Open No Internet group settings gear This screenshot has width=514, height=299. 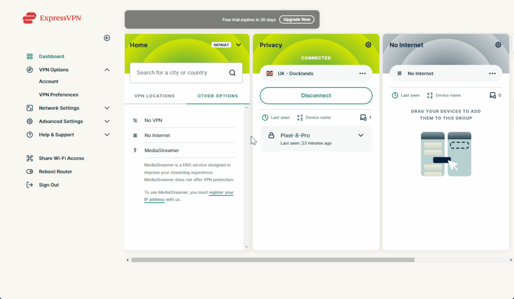[498, 45]
